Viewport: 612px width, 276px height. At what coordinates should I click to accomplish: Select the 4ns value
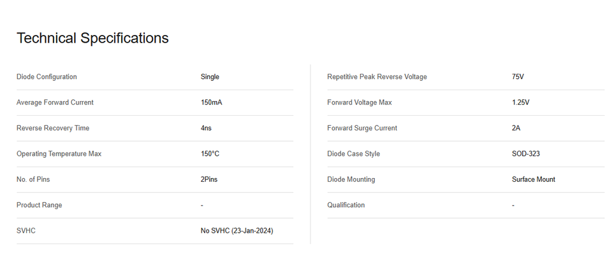206,128
